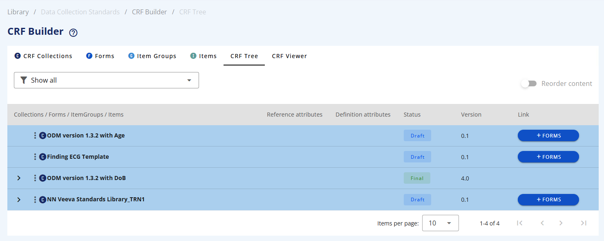This screenshot has width=604, height=241.
Task: Switch to the CRF Viewer tab
Action: 289,56
